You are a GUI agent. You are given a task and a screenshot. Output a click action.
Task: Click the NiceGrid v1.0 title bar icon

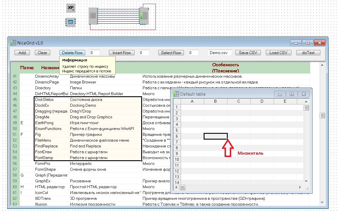tap(13, 43)
